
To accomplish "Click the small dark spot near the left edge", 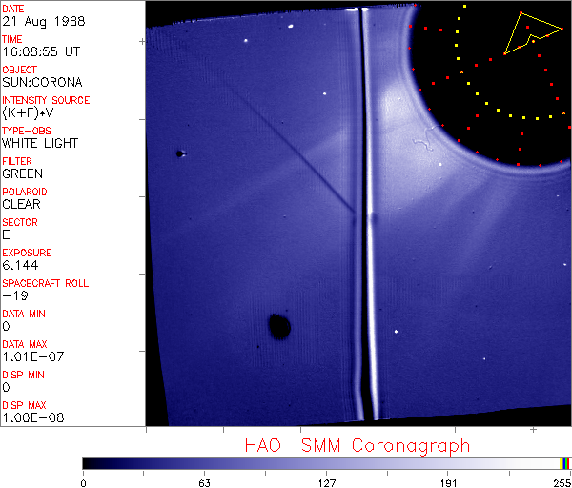I will (x=179, y=152).
